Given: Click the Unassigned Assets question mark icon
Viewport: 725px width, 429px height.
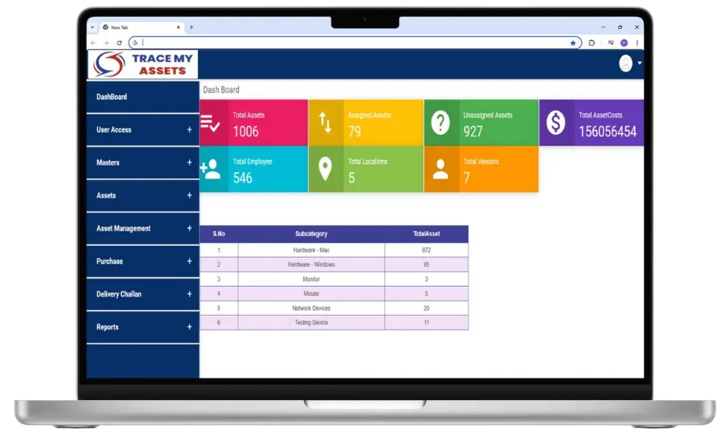Looking at the screenshot, I should pyautogui.click(x=440, y=123).
